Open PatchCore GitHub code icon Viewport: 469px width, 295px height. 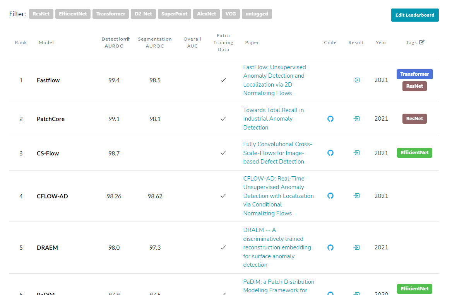pos(330,119)
